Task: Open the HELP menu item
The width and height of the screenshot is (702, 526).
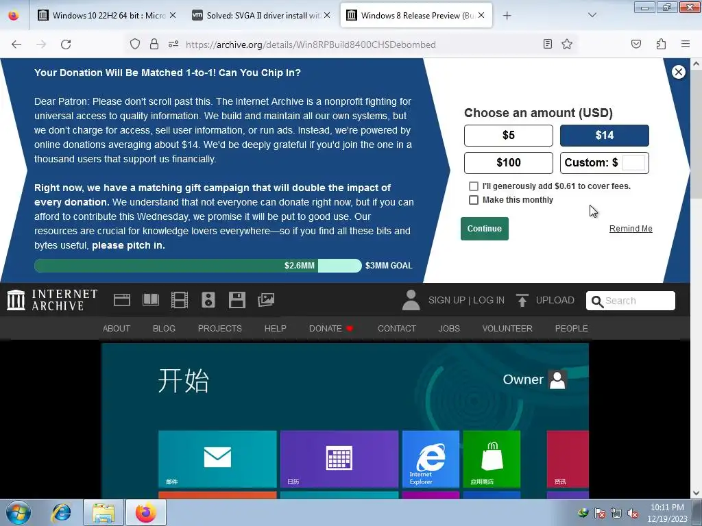Action: click(276, 328)
